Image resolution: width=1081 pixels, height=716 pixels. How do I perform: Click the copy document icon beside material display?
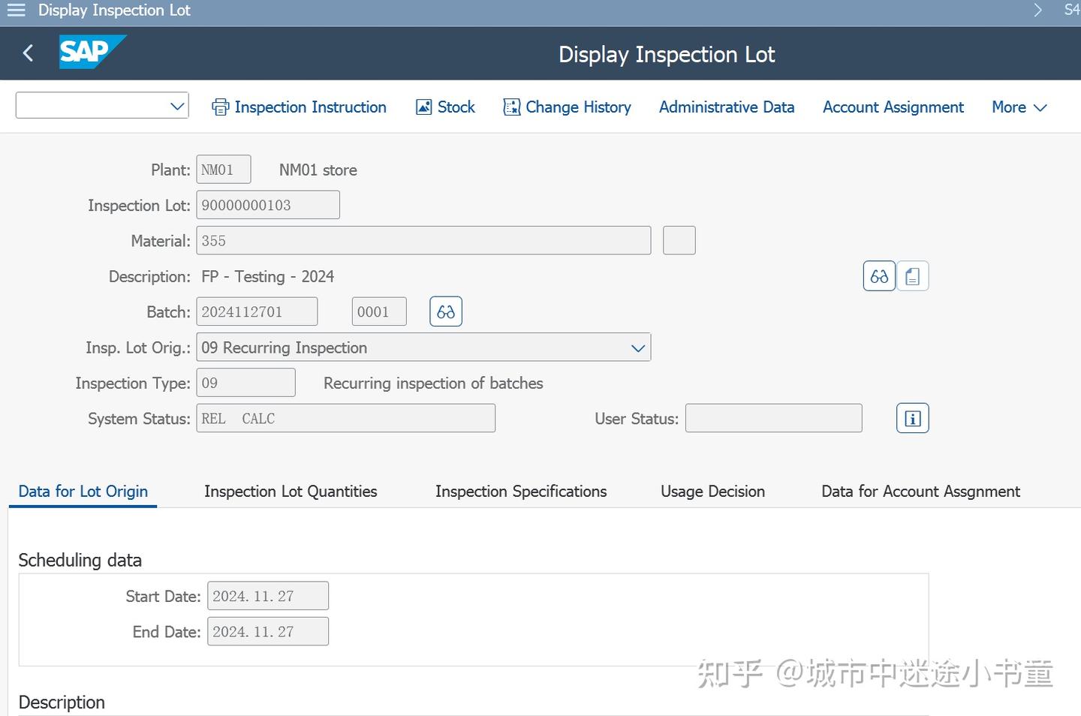(x=912, y=275)
